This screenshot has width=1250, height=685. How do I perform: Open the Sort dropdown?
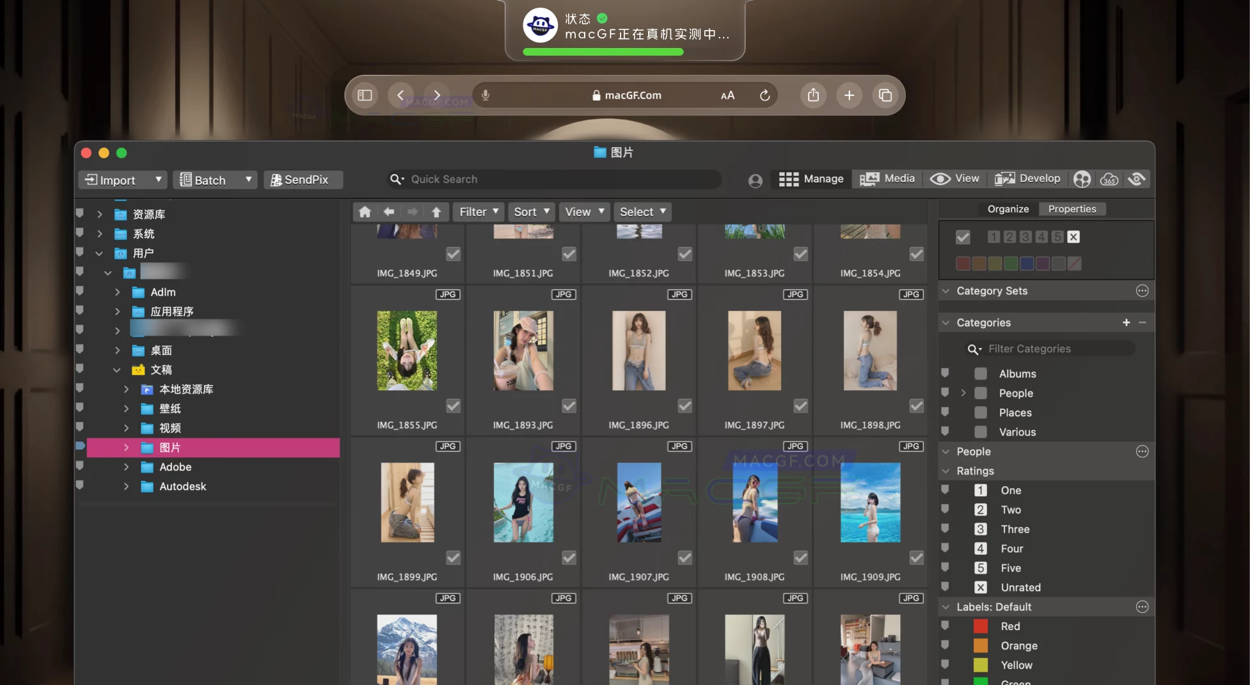531,212
